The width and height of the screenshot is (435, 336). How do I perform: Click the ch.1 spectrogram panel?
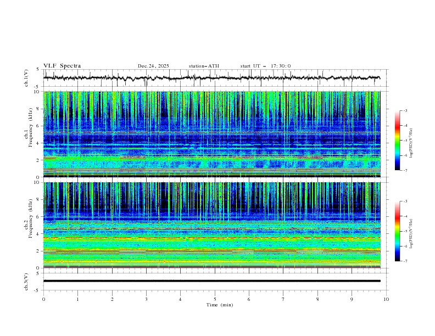tap(211, 134)
